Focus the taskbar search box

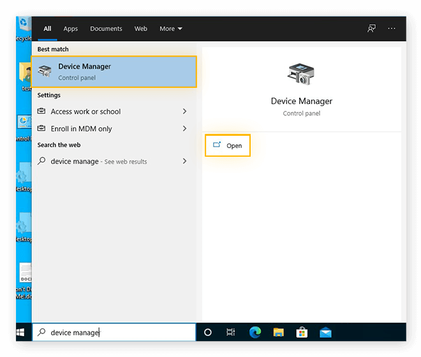click(x=114, y=332)
